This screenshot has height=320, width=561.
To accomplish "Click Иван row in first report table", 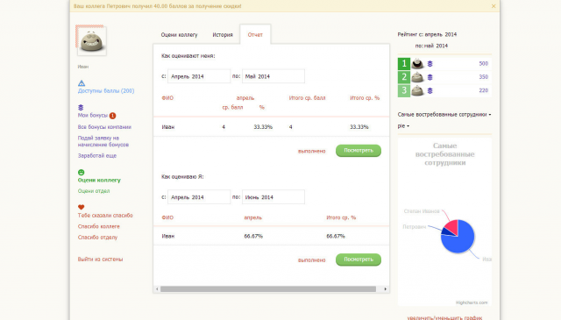I will coord(271,127).
